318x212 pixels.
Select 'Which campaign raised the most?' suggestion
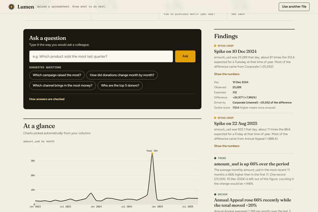point(57,75)
